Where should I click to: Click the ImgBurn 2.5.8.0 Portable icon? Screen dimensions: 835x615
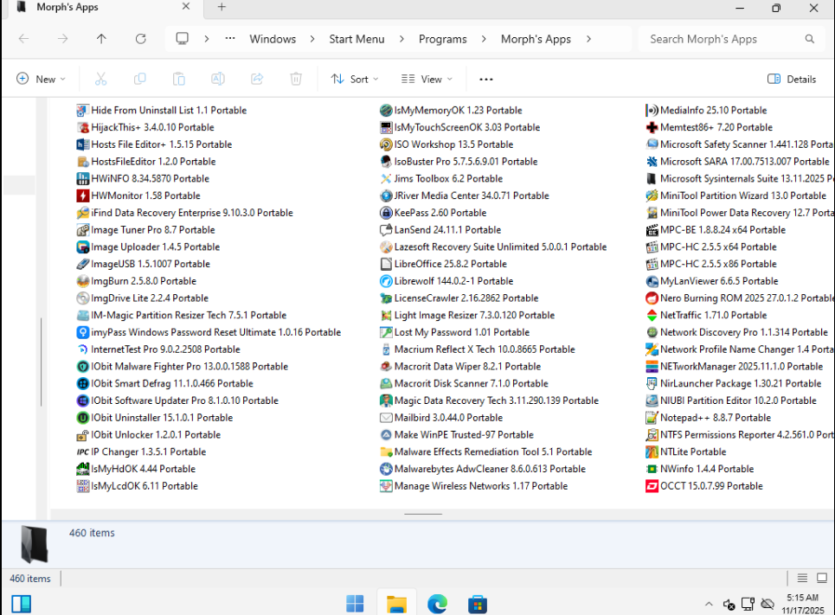tap(83, 281)
